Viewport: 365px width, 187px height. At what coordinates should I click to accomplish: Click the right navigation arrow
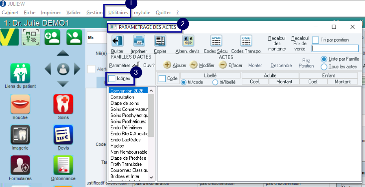77,69
